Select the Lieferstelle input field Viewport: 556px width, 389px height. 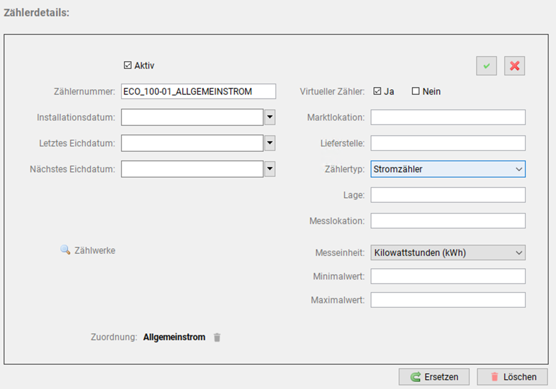point(447,143)
